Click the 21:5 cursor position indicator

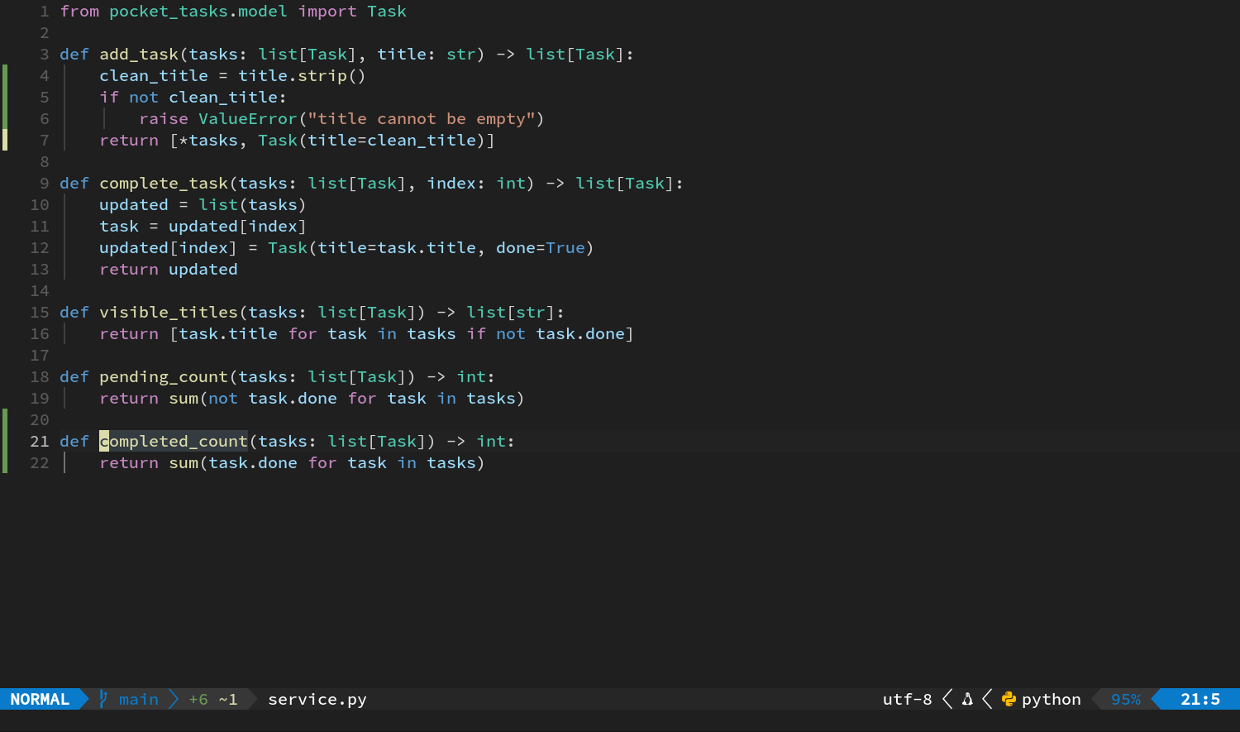1200,699
